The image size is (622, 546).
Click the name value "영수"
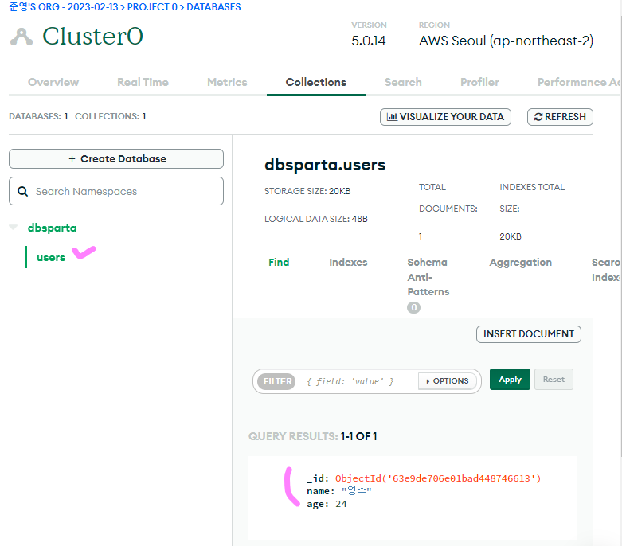356,491
